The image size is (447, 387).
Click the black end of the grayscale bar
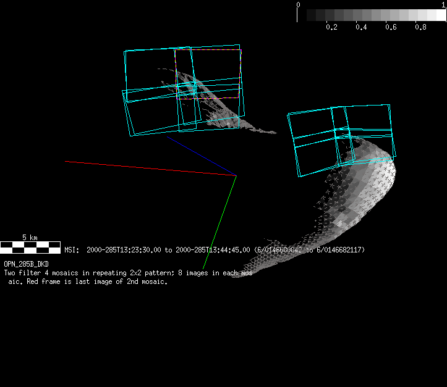pos(303,15)
